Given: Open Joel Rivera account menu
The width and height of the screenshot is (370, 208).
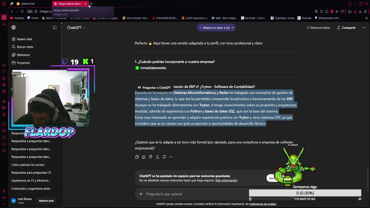Looking at the screenshot, I should point(22,200).
